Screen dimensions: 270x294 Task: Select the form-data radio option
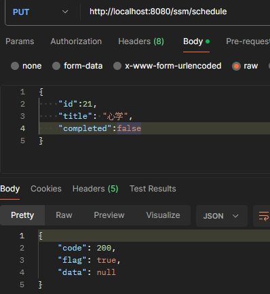point(77,66)
